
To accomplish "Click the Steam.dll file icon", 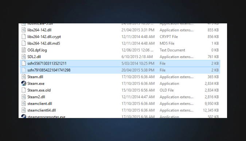I will 24,77.
